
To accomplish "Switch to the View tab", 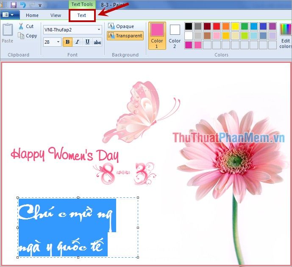I will pos(56,15).
